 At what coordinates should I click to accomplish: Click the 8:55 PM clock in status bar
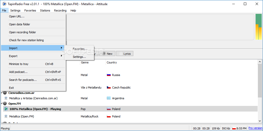click(x=241, y=128)
